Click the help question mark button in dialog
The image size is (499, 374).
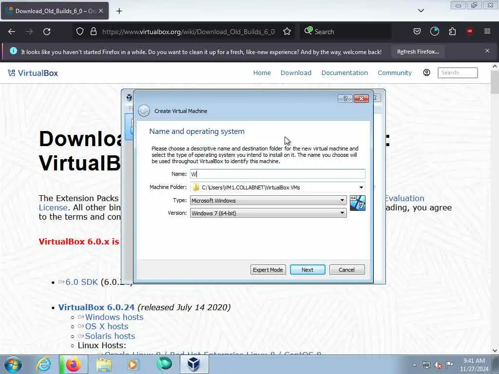[x=345, y=98]
